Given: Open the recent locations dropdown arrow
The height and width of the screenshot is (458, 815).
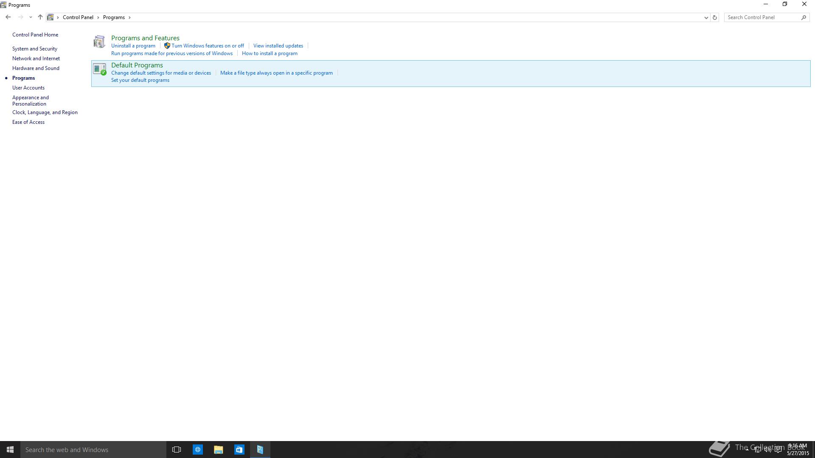Looking at the screenshot, I should [31, 17].
